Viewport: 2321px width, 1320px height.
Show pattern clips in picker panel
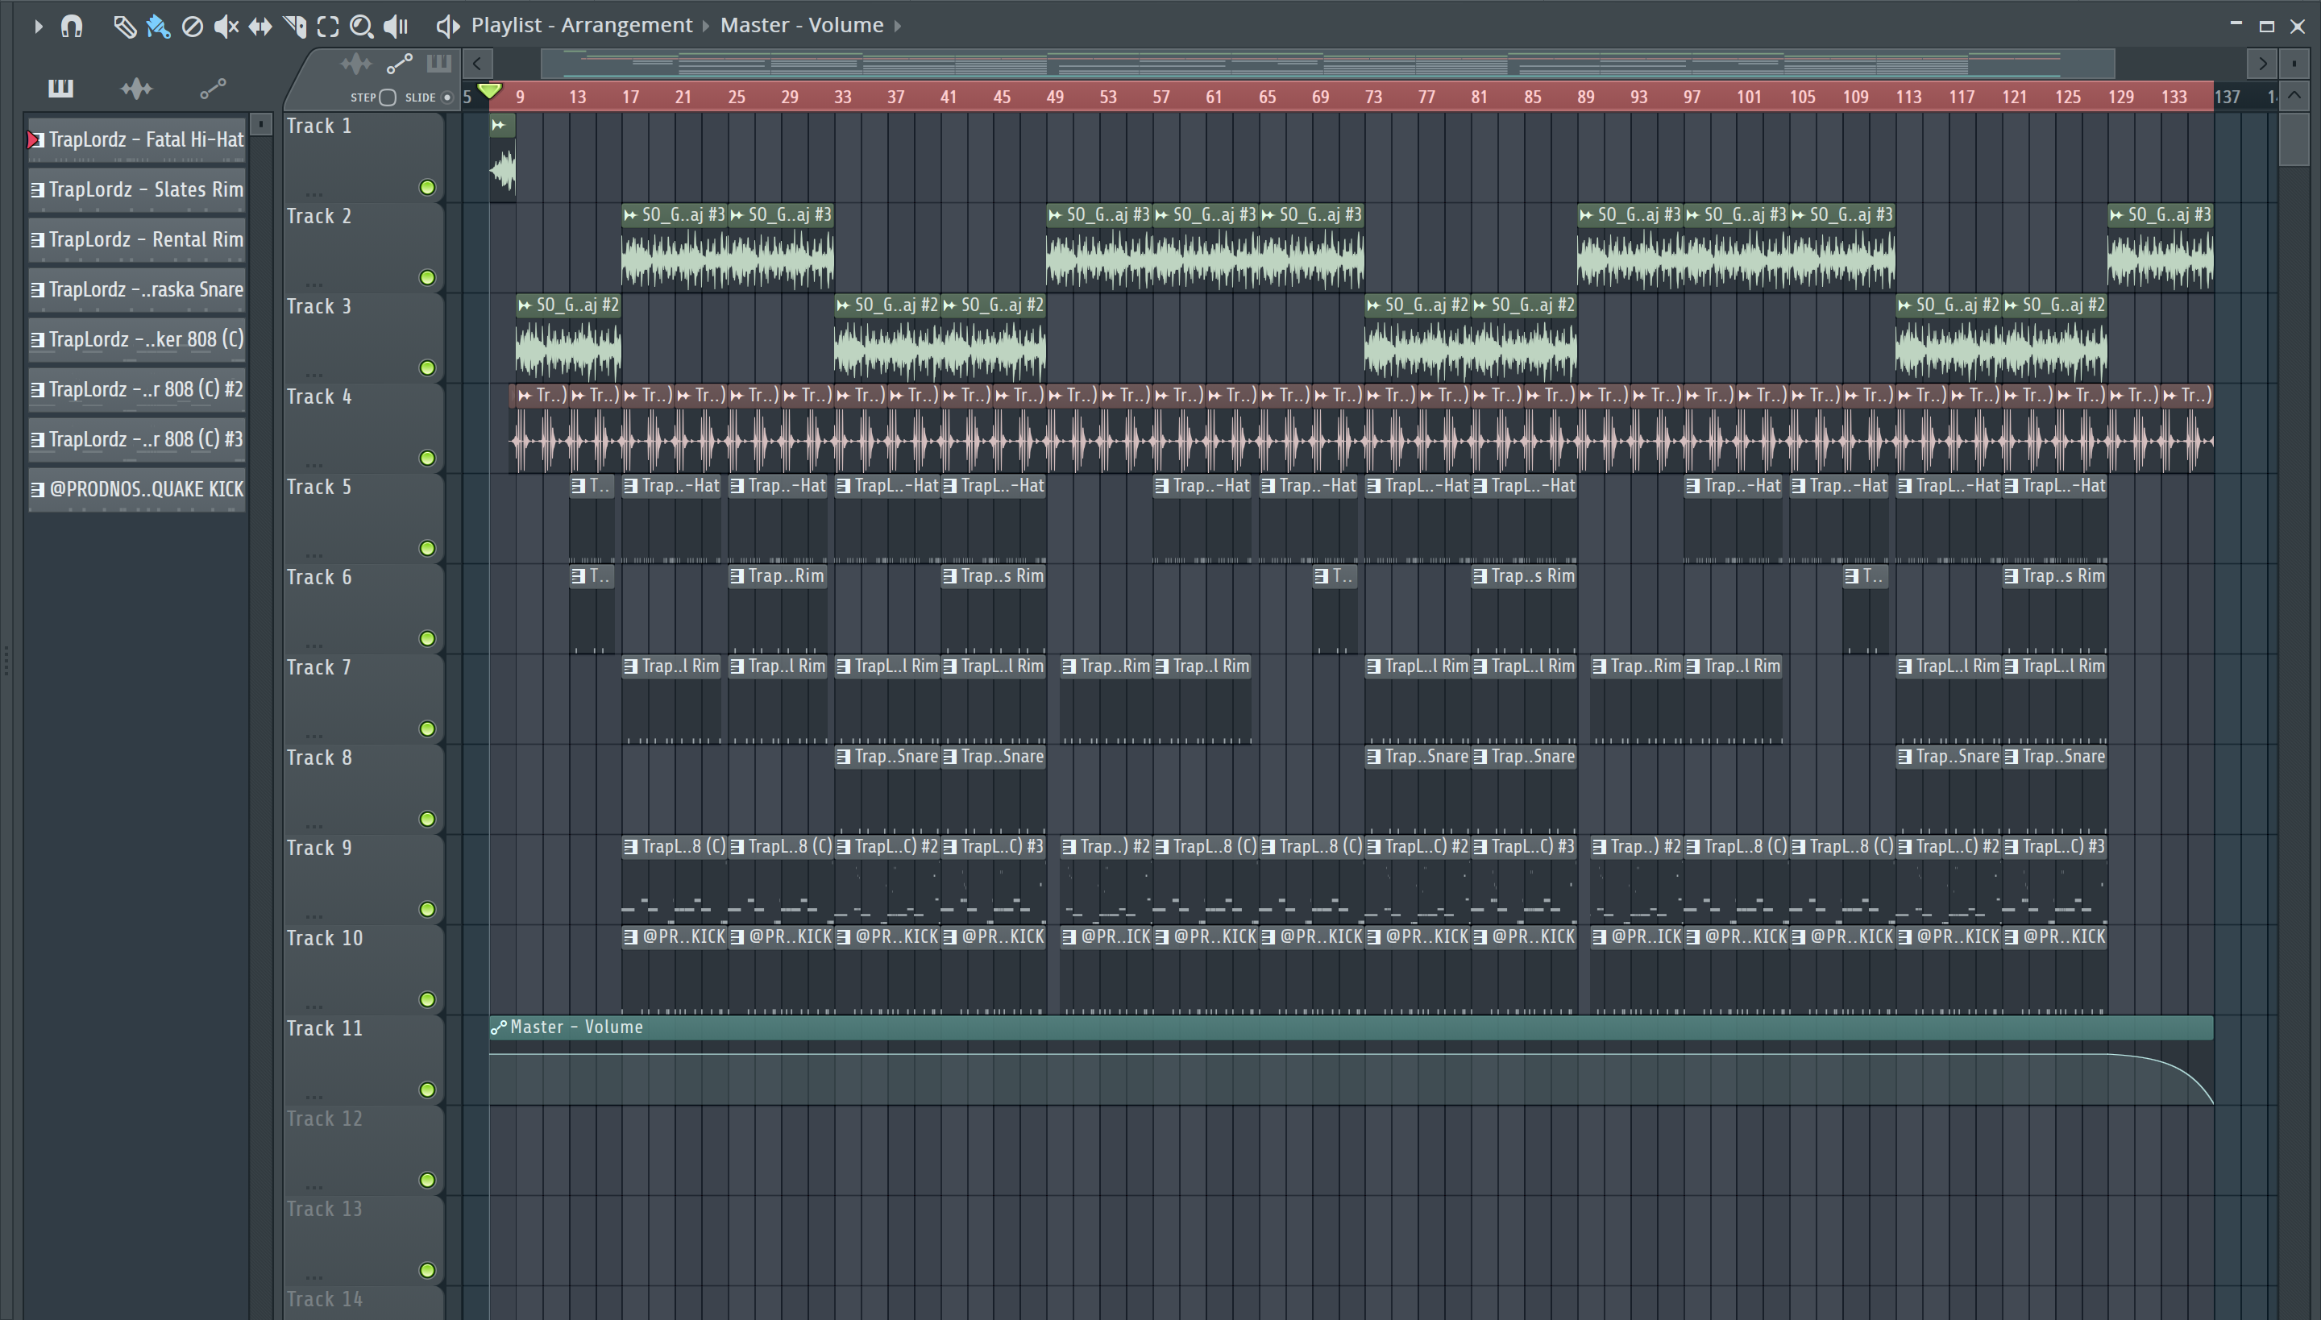pyautogui.click(x=60, y=88)
